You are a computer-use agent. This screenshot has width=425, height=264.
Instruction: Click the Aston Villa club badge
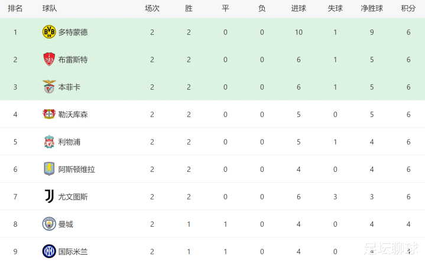tap(49, 169)
